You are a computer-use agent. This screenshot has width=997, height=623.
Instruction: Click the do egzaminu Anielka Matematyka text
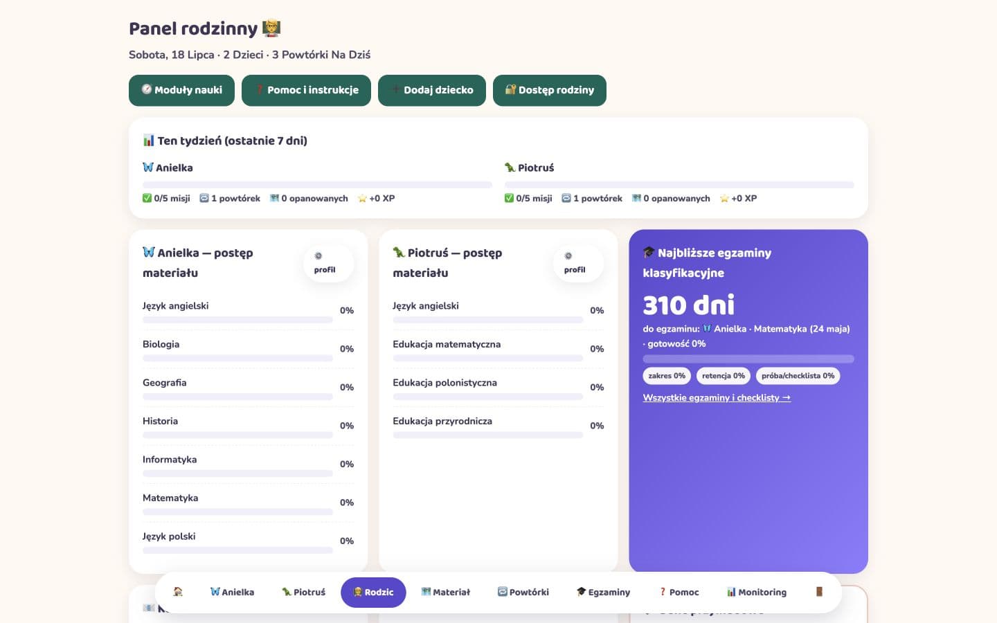point(746,336)
